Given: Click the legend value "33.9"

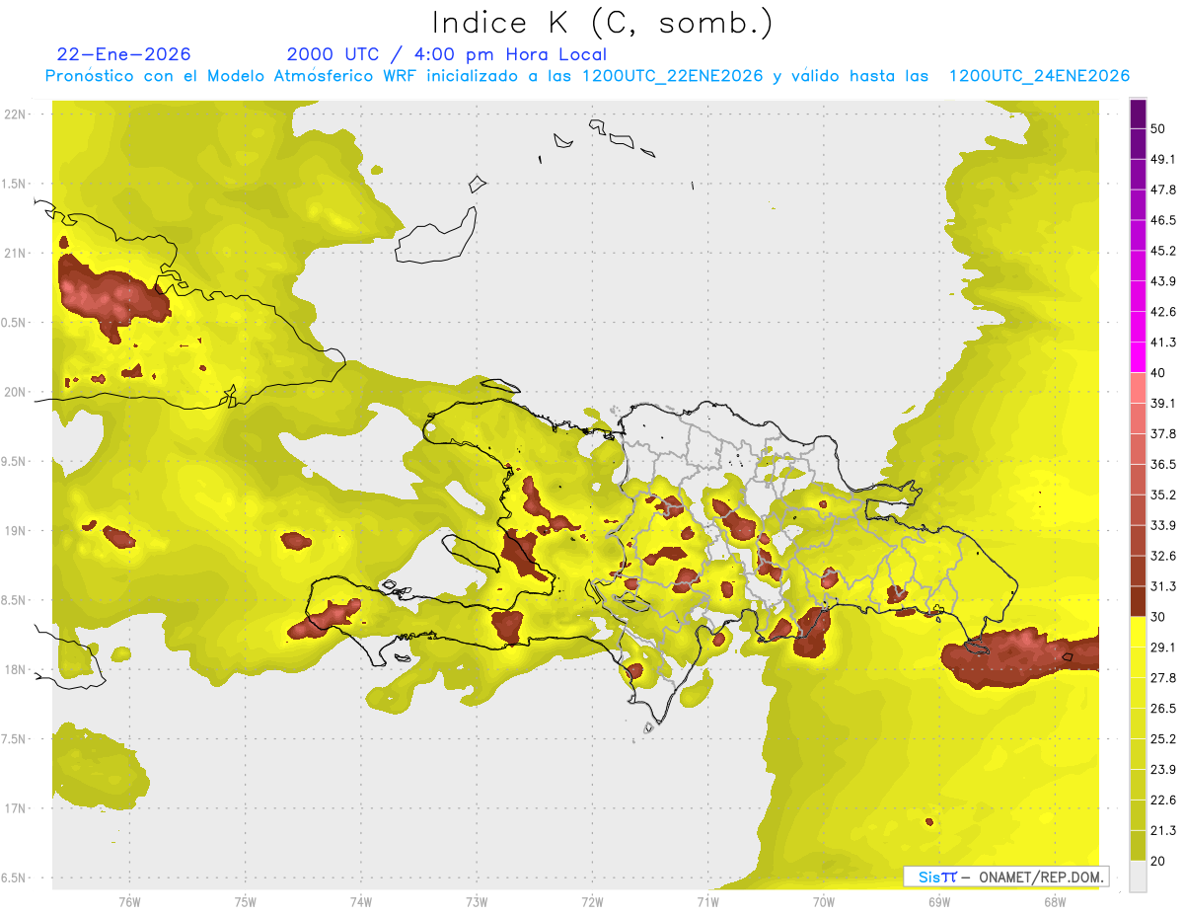Looking at the screenshot, I should 1162,525.
